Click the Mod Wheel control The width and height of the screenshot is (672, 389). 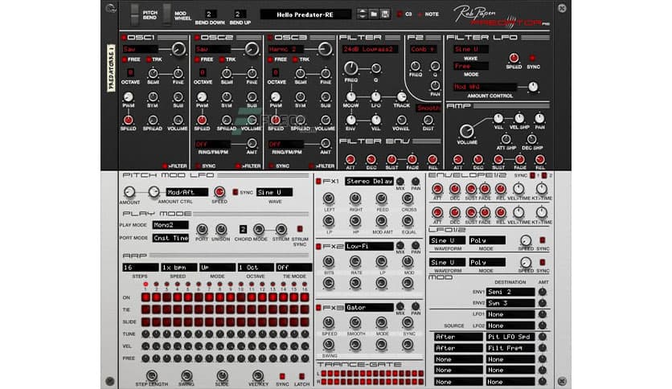point(166,14)
